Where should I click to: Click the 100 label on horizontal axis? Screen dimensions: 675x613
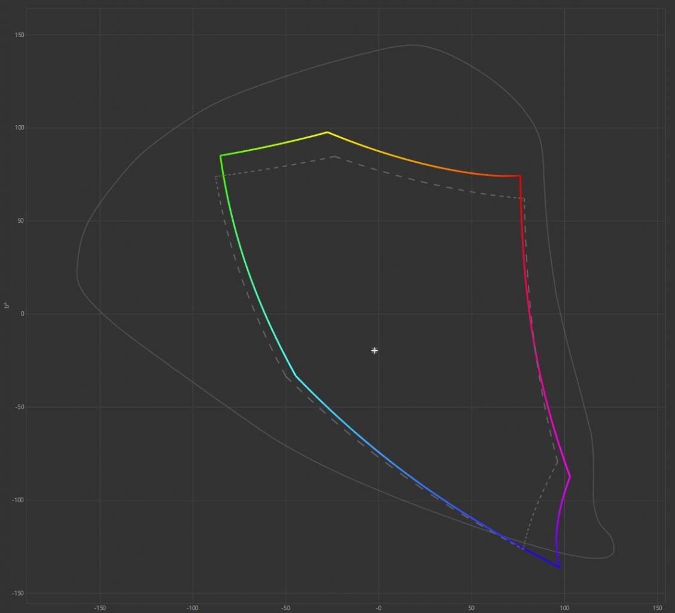tap(564, 608)
